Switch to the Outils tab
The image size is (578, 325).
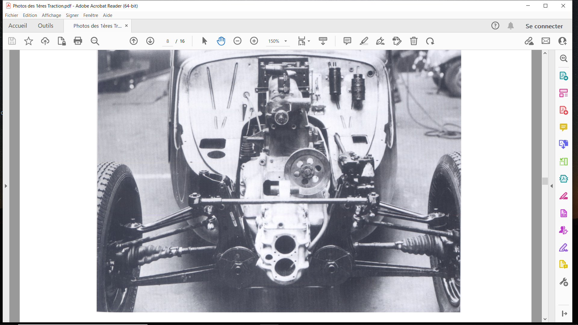(45, 26)
